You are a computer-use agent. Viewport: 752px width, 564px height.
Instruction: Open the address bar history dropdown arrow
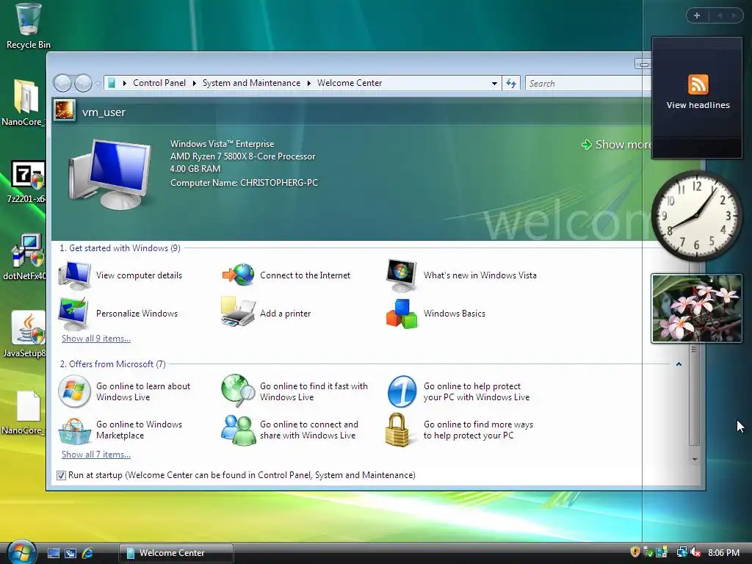494,84
